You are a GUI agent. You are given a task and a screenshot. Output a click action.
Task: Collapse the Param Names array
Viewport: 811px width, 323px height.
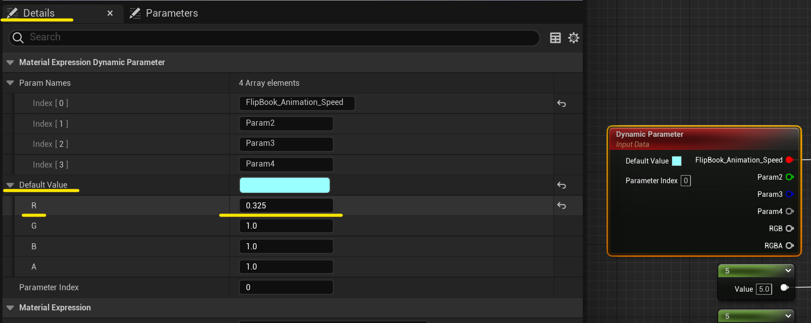click(10, 83)
